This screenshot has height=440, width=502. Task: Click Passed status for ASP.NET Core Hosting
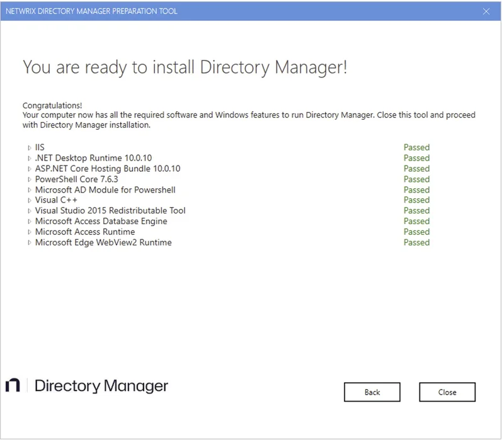tap(416, 168)
